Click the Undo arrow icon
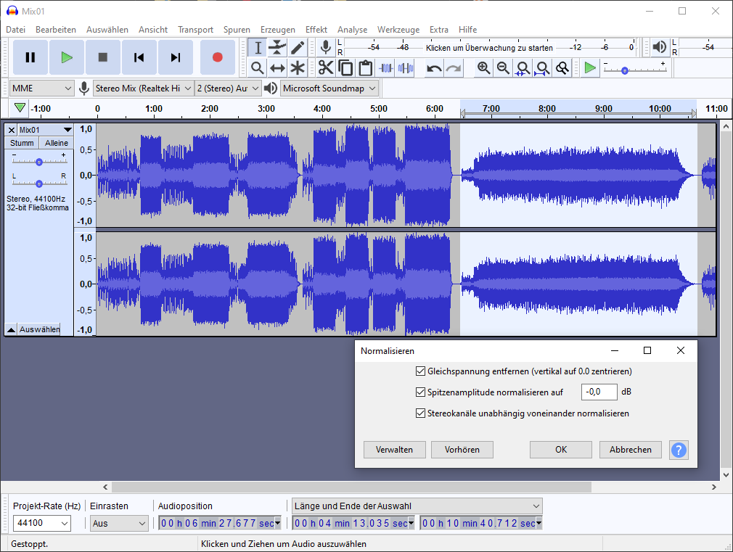The height and width of the screenshot is (552, 733). (434, 68)
